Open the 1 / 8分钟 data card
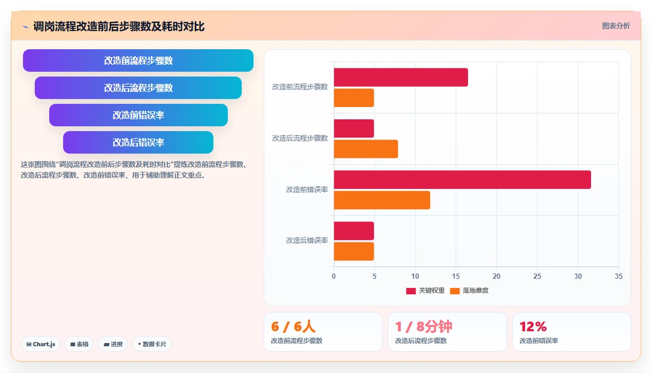Image resolution: width=652 pixels, height=373 pixels. [x=447, y=332]
